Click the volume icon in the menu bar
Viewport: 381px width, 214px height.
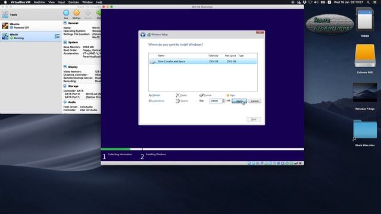(316, 2)
